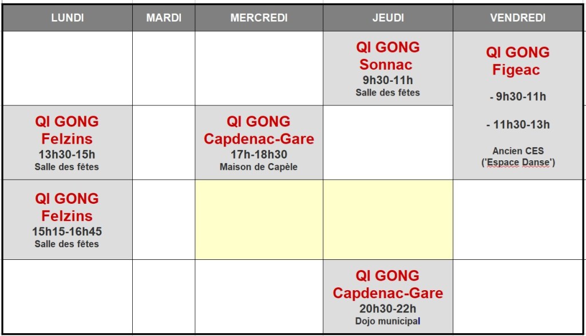Click the empty bottom Friday cell
This screenshot has height=336, width=586.
[517, 297]
